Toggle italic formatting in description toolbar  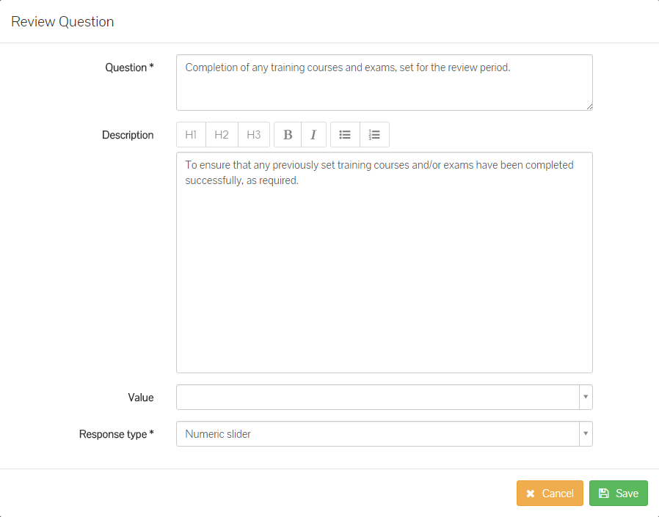click(313, 135)
